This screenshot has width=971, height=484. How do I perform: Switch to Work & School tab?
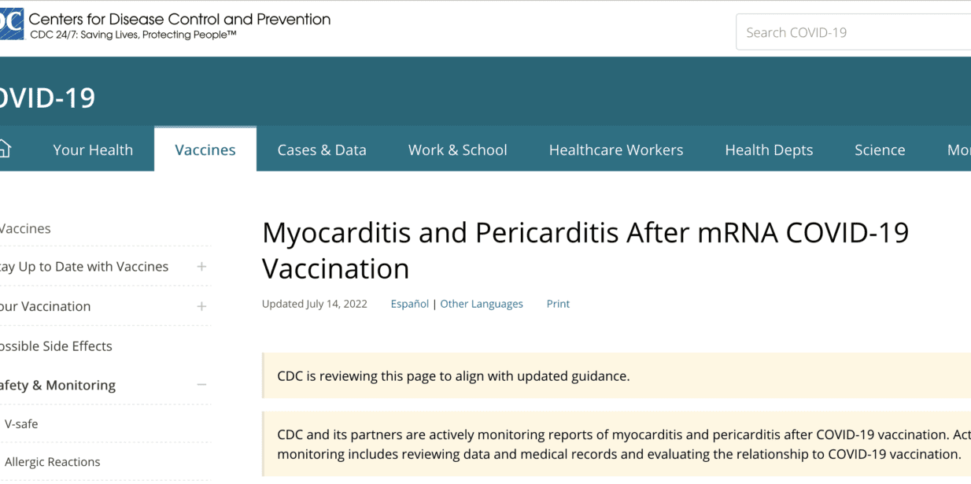point(457,150)
